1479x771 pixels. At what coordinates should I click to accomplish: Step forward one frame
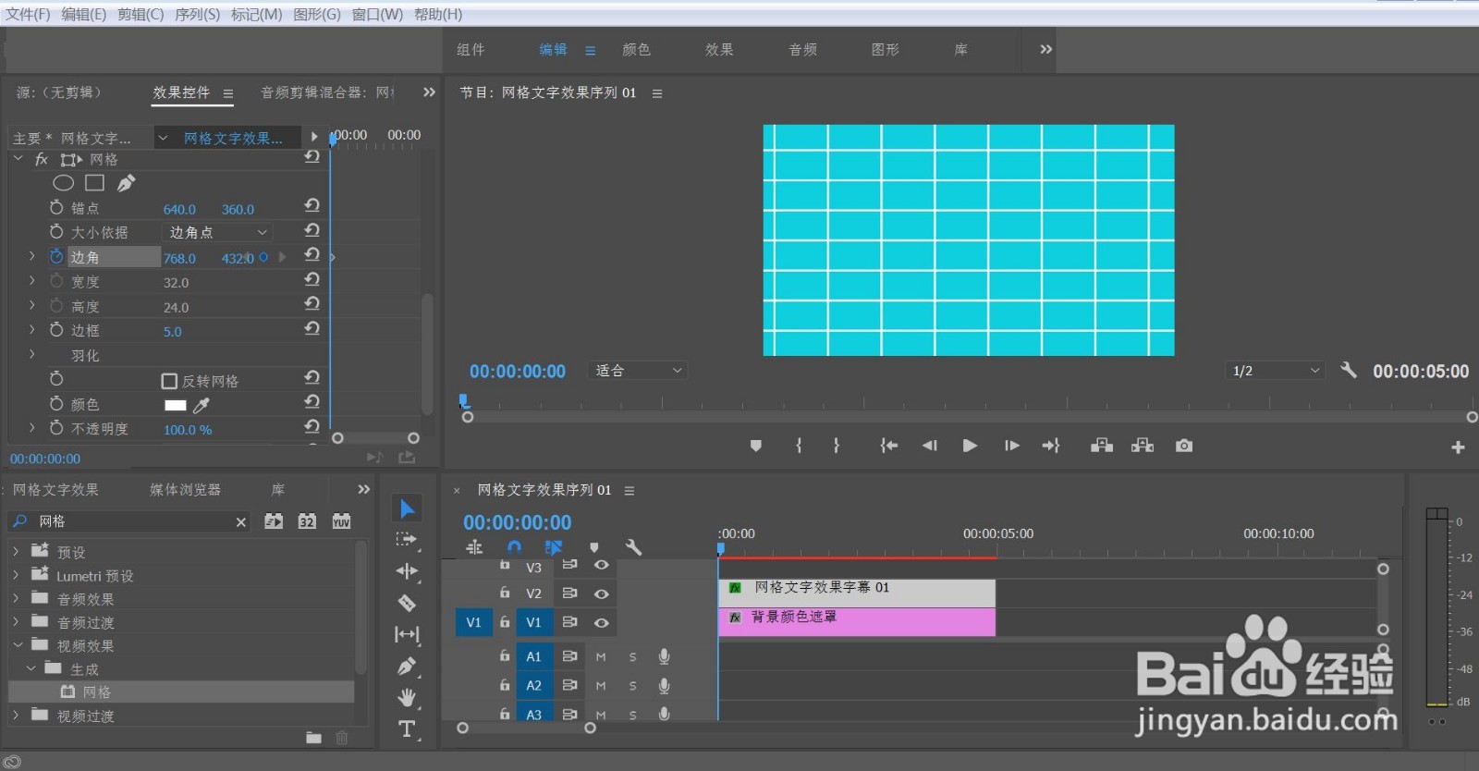point(1012,446)
